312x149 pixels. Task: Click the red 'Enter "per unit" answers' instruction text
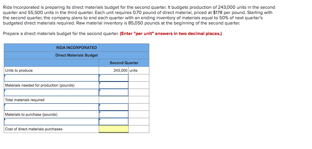click(x=171, y=34)
